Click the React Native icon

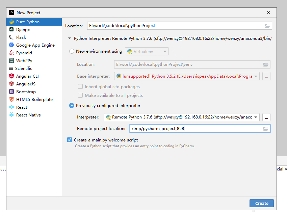tap(11, 115)
